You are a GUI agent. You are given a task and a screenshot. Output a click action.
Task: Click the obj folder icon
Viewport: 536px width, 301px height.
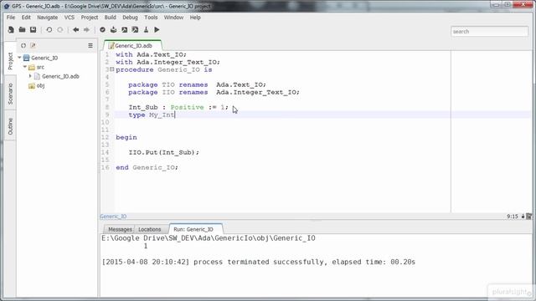click(32, 85)
